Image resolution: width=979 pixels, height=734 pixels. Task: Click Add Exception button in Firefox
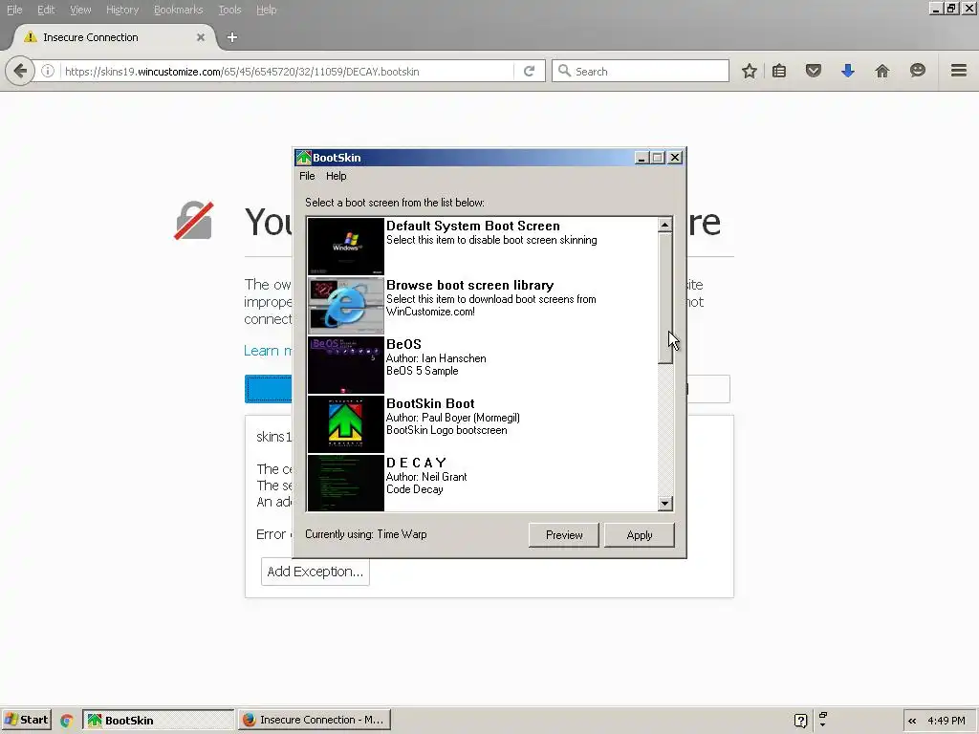(315, 572)
